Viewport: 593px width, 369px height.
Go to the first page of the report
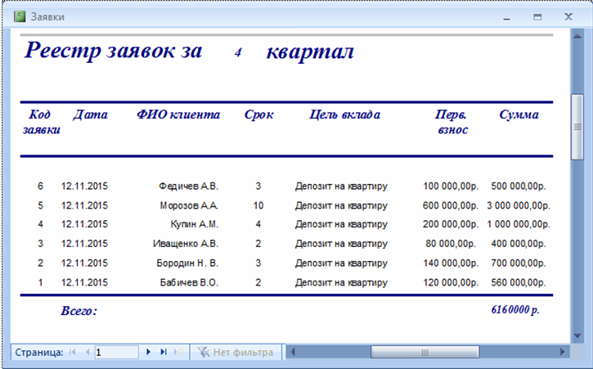click(73, 352)
